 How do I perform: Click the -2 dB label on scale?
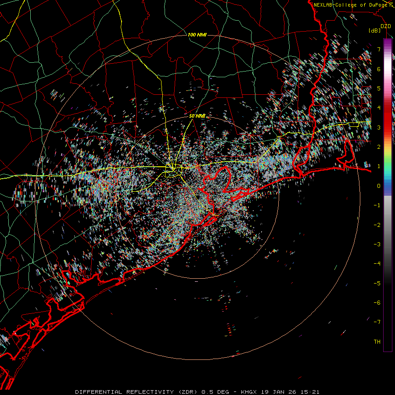(377, 225)
